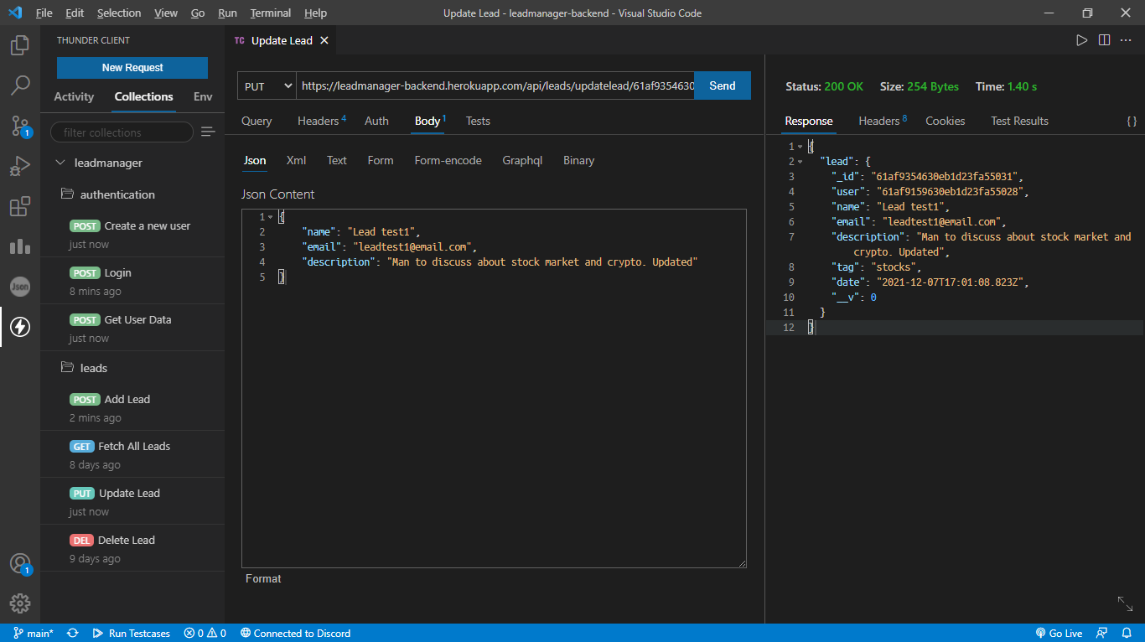
Task: Click the New Request button
Action: coord(132,68)
